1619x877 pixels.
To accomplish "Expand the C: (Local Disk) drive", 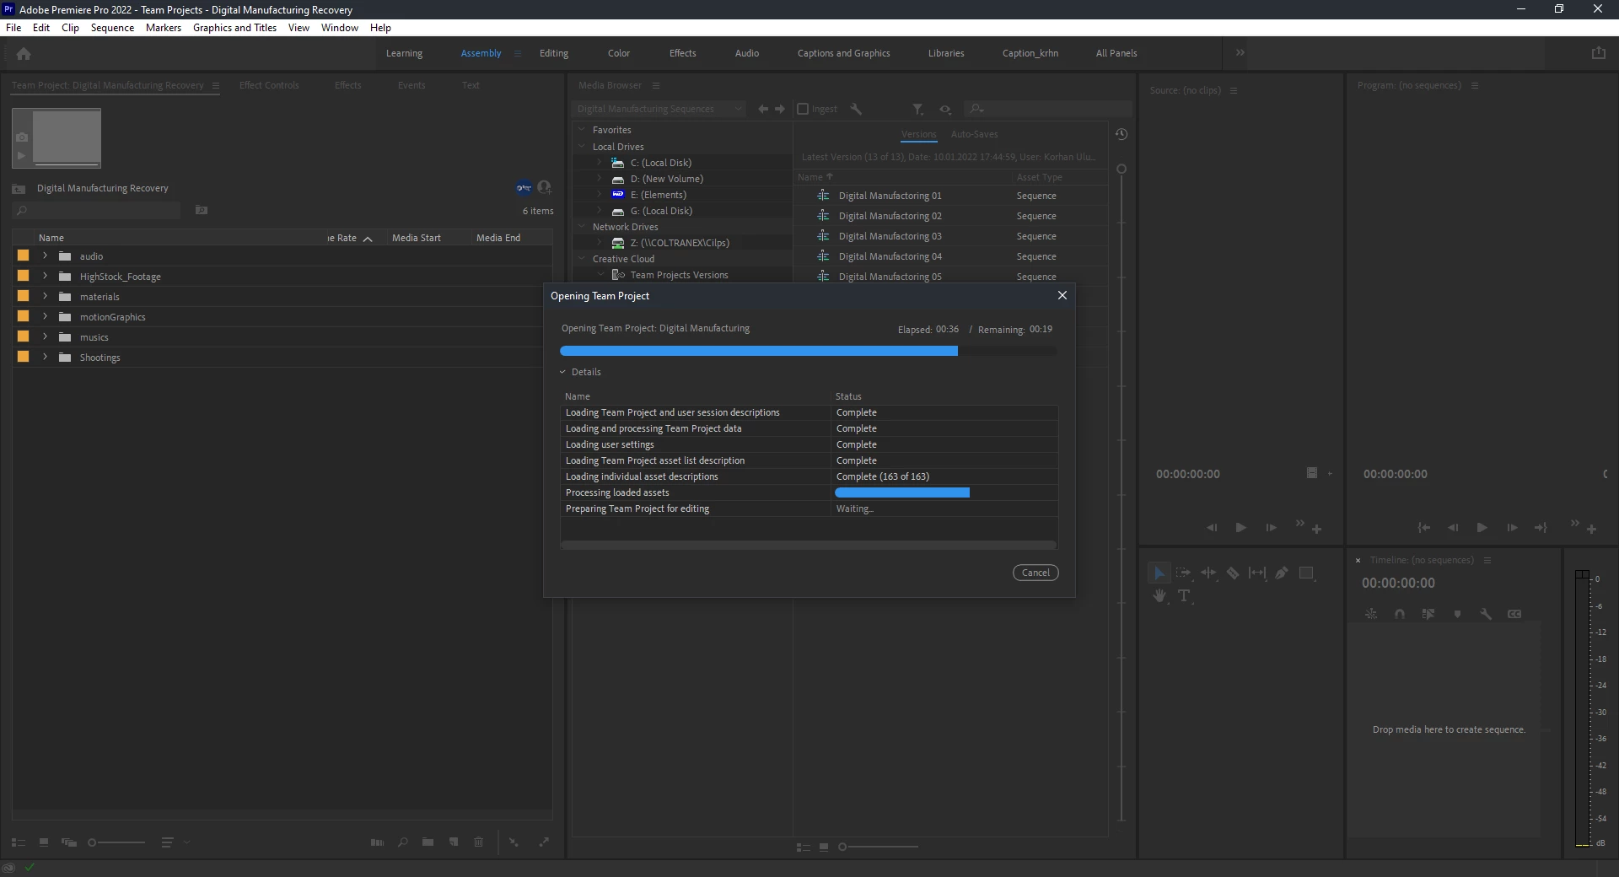I will 600,163.
